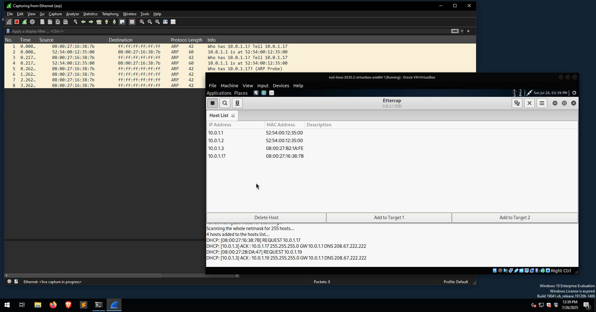Open the VirtualBox Devices menu
This screenshot has width=596, height=312.
coord(281,86)
